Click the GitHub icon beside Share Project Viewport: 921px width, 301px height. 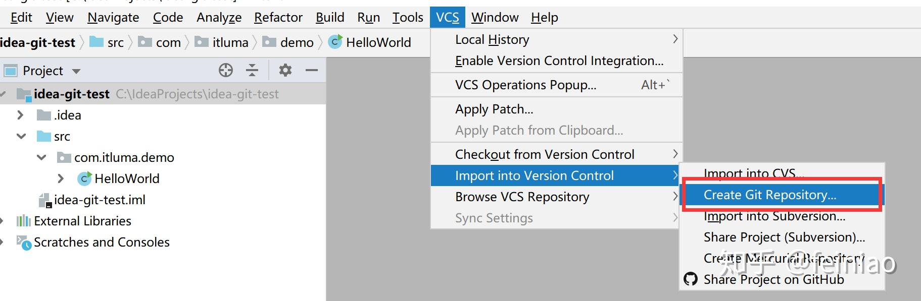tap(690, 279)
